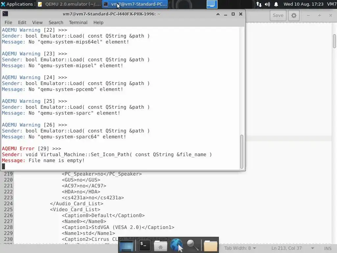Open the terminal Help menu
Screen dimensions: 337x253
pyautogui.click(x=98, y=22)
